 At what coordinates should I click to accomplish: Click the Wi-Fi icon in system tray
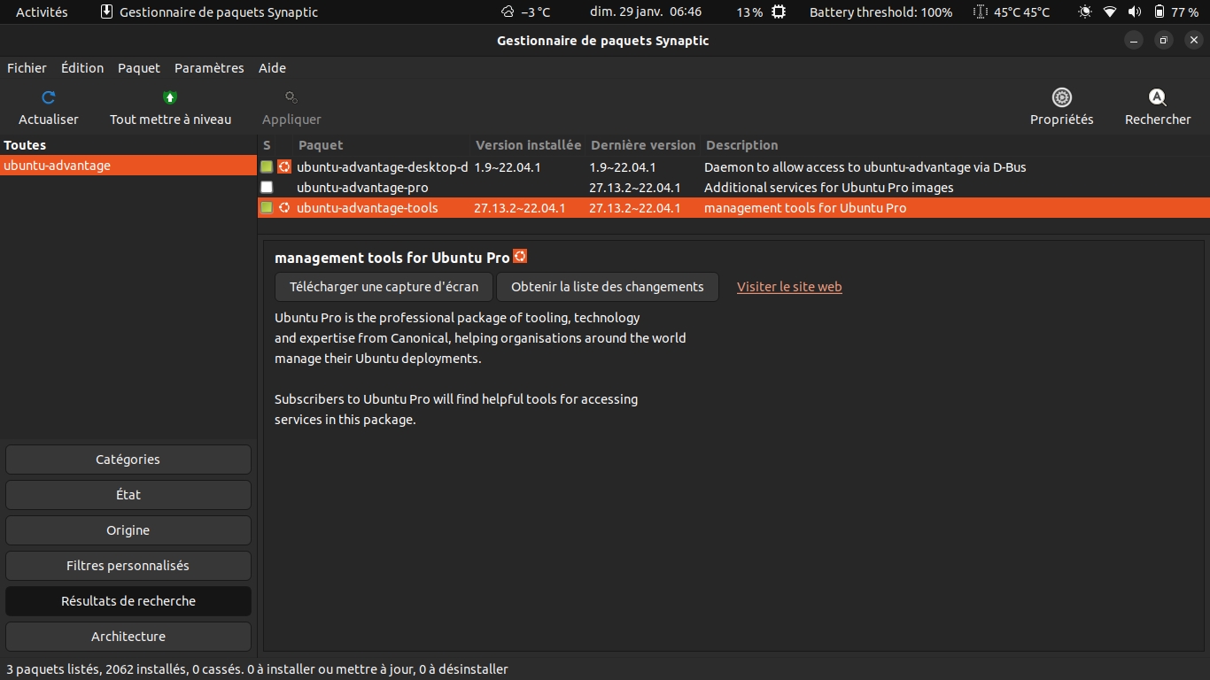(x=1110, y=12)
